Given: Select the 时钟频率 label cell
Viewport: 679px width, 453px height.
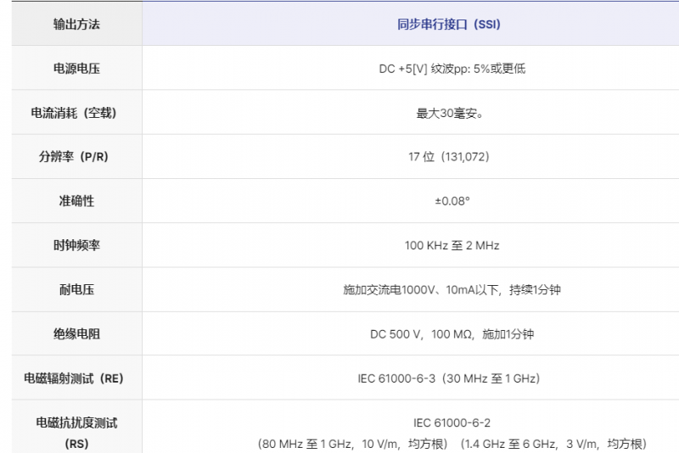Looking at the screenshot, I should pyautogui.click(x=76, y=245).
